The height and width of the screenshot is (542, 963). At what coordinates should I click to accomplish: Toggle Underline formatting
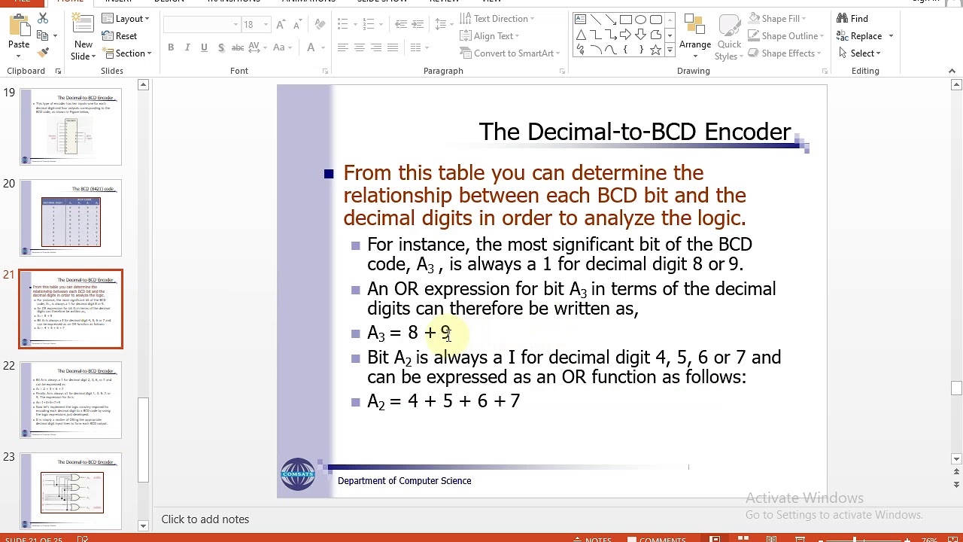coord(204,47)
